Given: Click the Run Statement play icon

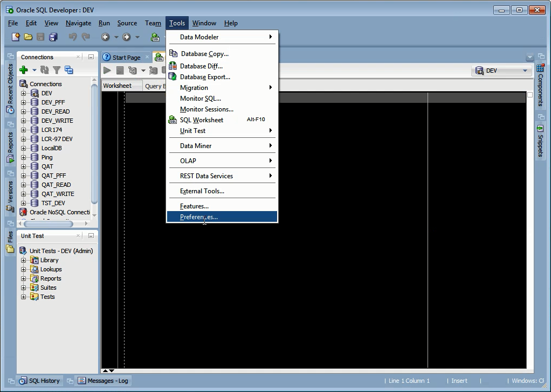Looking at the screenshot, I should click(107, 70).
